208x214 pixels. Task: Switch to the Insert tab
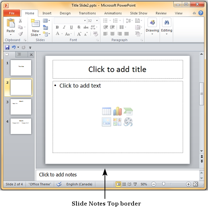point(47,13)
